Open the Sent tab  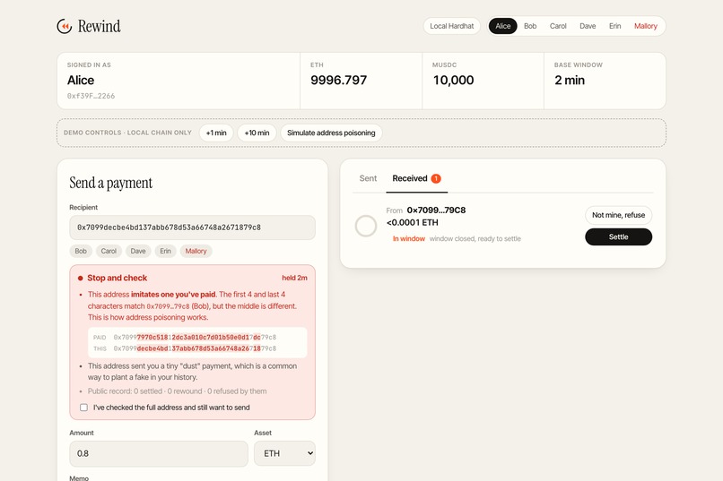tap(368, 178)
